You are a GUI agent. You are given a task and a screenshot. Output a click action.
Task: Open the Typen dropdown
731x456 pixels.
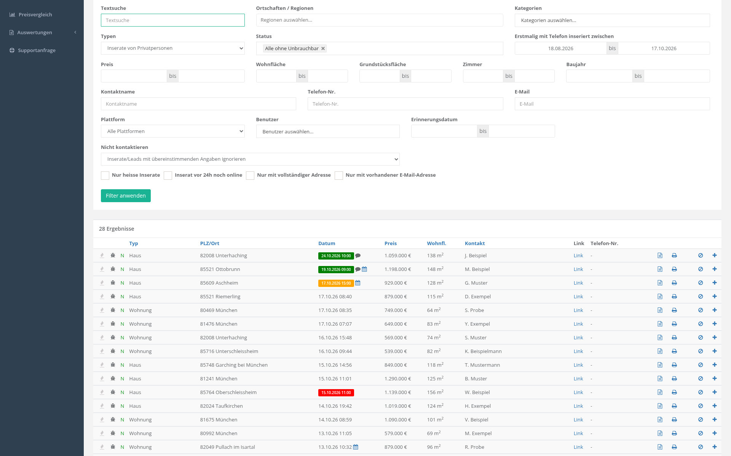172,48
